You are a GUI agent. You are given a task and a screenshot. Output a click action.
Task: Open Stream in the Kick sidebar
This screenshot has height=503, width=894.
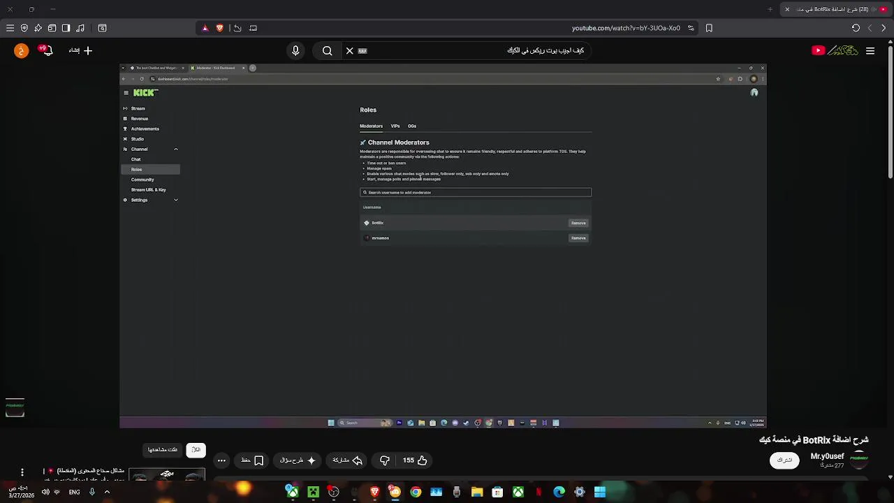pos(138,108)
